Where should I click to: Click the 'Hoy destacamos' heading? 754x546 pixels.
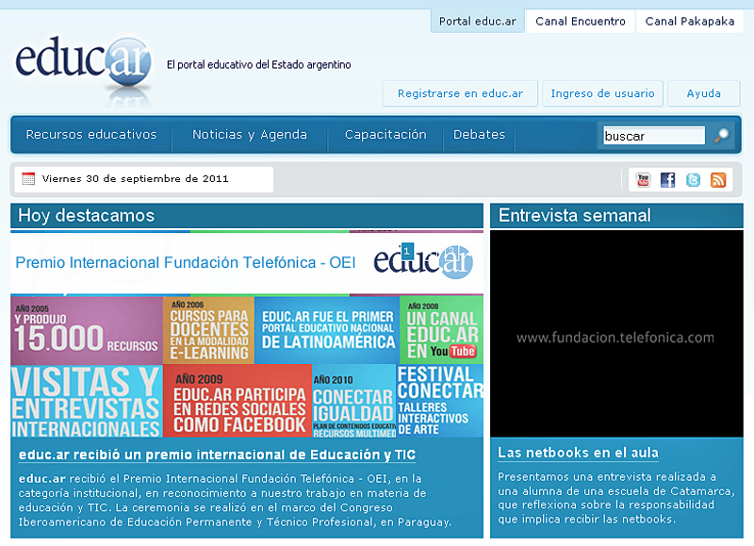point(87,216)
